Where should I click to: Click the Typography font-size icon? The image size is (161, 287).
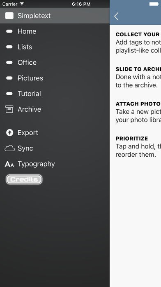[x=9, y=164]
